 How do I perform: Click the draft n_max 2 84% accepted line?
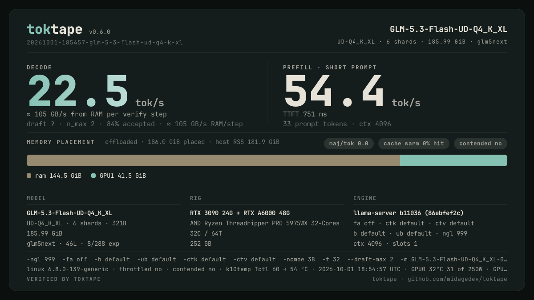[x=135, y=124]
